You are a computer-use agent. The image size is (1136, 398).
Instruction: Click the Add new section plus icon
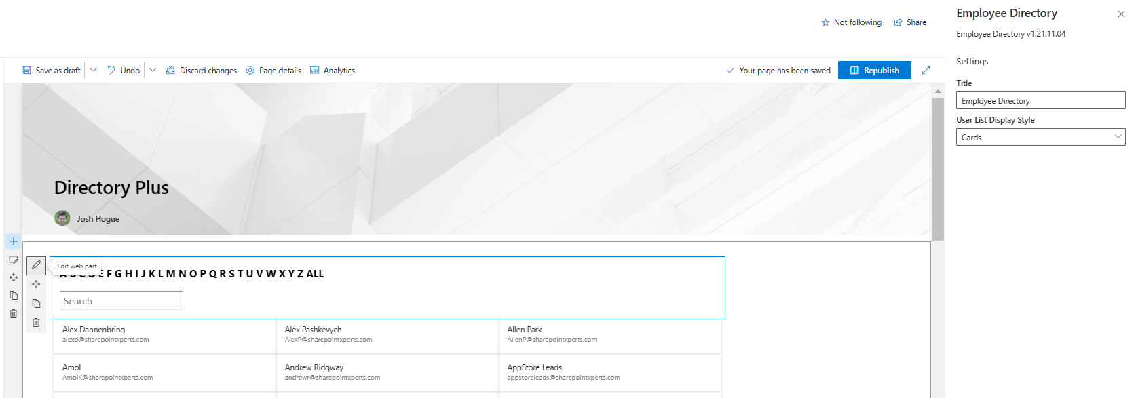[x=14, y=241]
